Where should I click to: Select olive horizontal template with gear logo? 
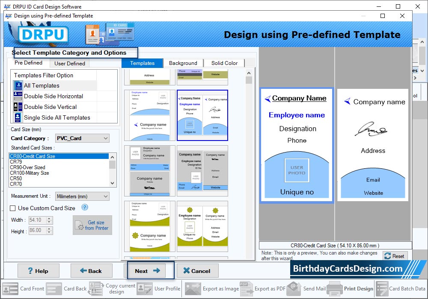149,226
